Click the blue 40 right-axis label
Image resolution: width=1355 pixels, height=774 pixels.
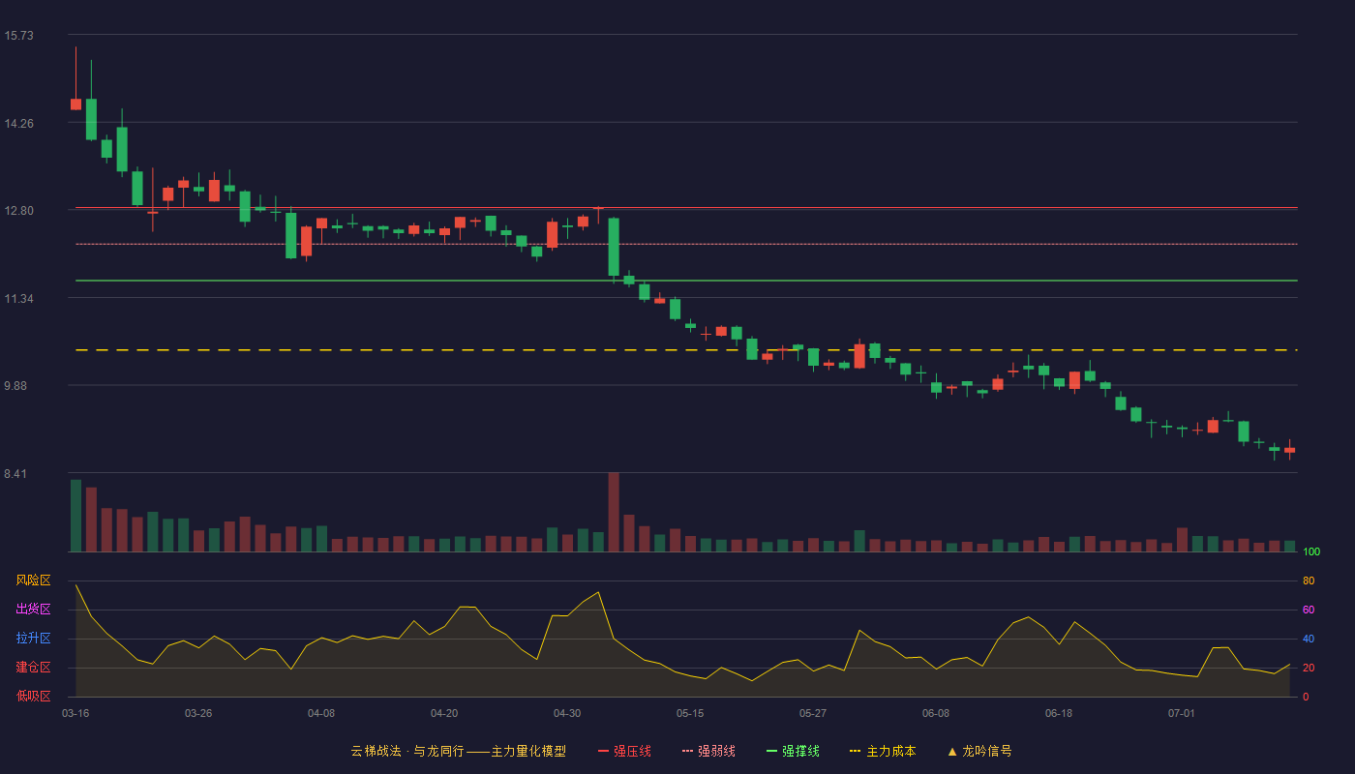pos(1309,640)
